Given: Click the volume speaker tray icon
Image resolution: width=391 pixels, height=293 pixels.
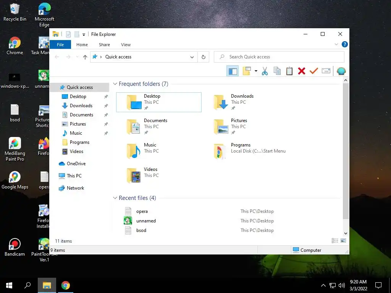Looking at the screenshot, I should pyautogui.click(x=342, y=285).
